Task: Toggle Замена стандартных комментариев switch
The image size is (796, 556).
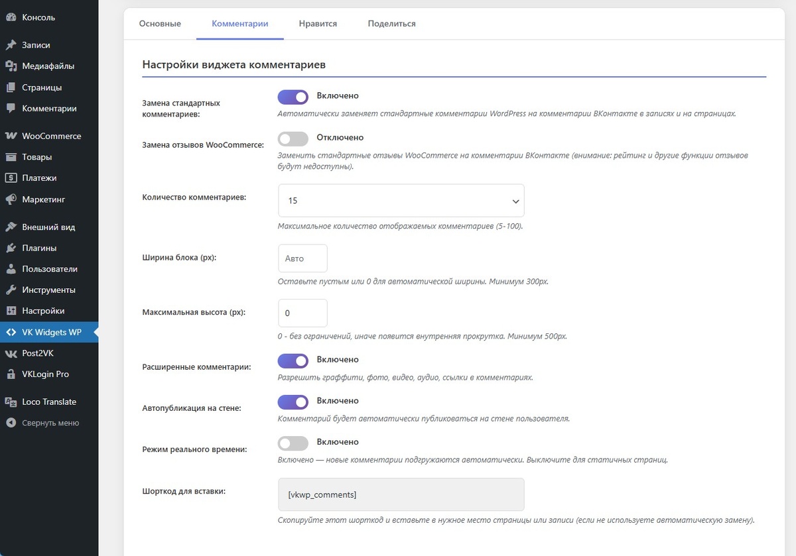Action: click(x=293, y=97)
